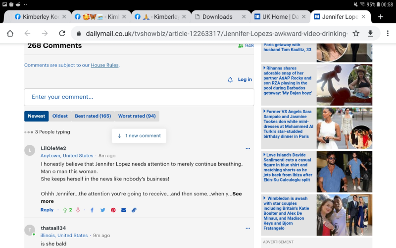Open LilOleMe2's Anytown, United States location

coord(67,156)
